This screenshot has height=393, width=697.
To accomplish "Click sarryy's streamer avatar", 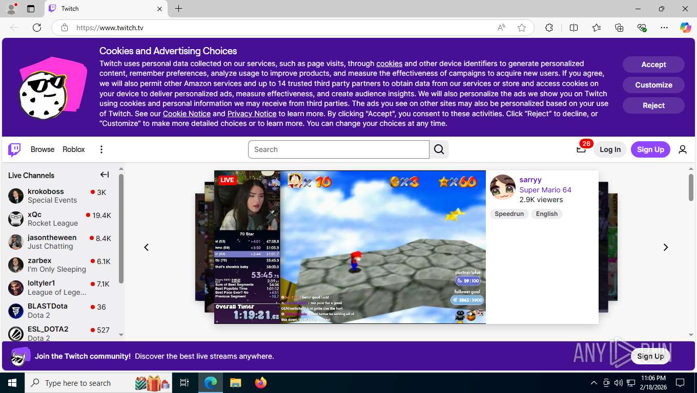I will point(503,187).
